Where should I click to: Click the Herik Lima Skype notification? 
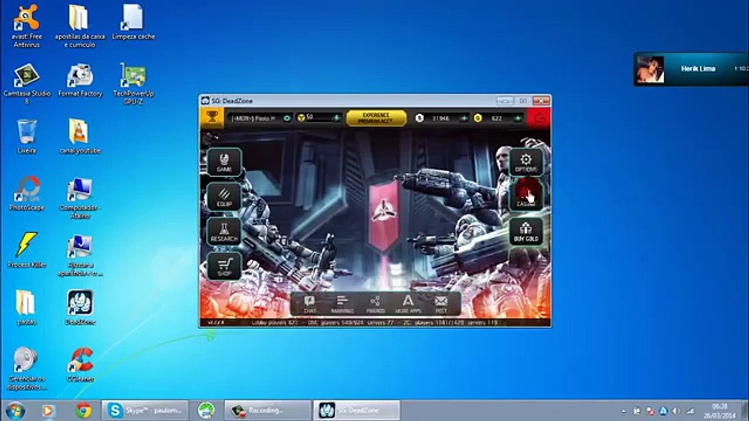[x=691, y=69]
